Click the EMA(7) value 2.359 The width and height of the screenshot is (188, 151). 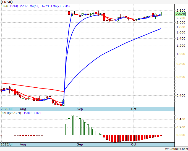click(x=67, y=6)
